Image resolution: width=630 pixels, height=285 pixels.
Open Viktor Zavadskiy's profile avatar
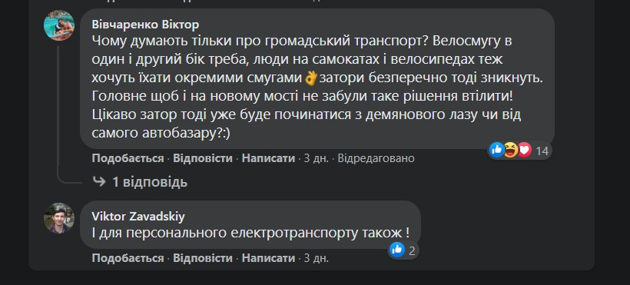(x=59, y=218)
